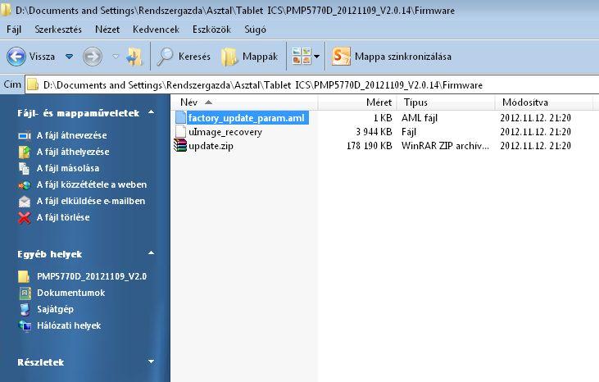Open the Kedvencek menu
The image size is (599, 382).
156,30
